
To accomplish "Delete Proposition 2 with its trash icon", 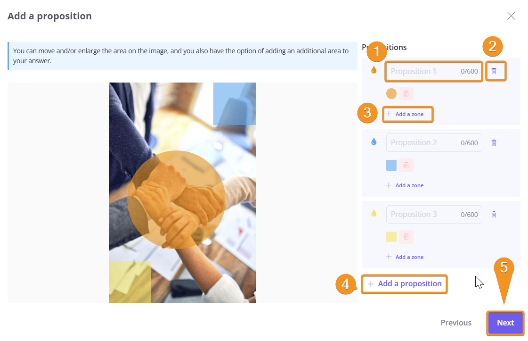I will 494,143.
